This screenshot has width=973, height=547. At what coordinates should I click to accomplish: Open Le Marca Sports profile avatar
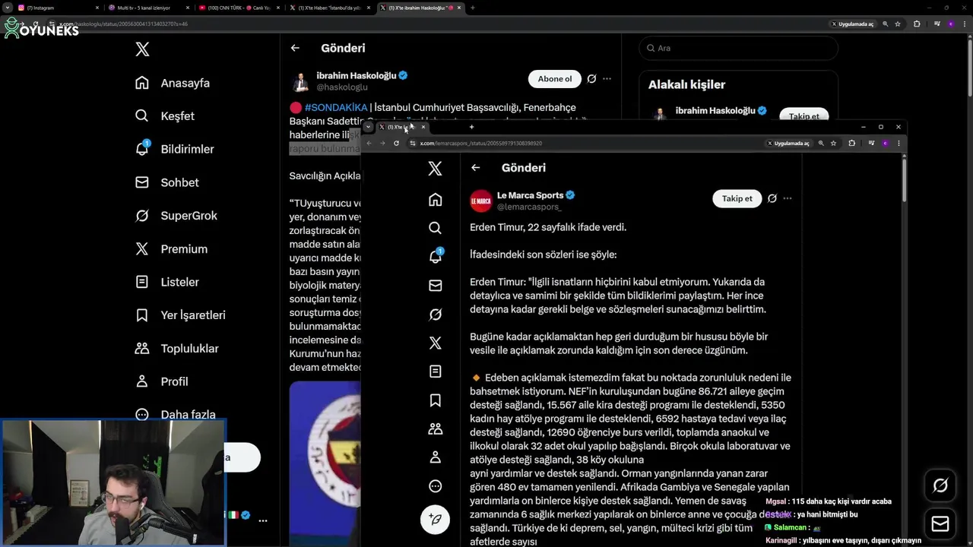point(480,201)
